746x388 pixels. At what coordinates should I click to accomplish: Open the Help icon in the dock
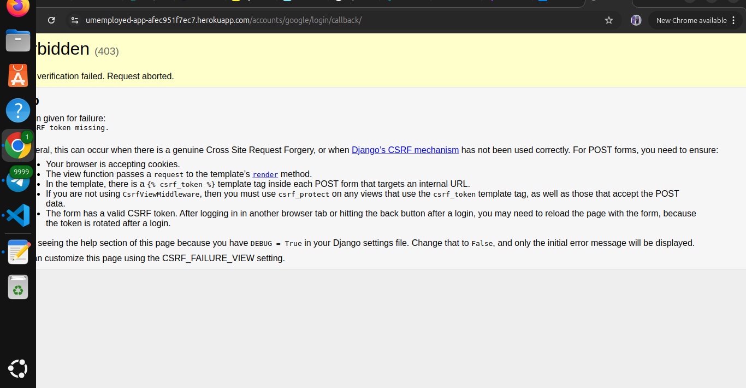tap(18, 110)
